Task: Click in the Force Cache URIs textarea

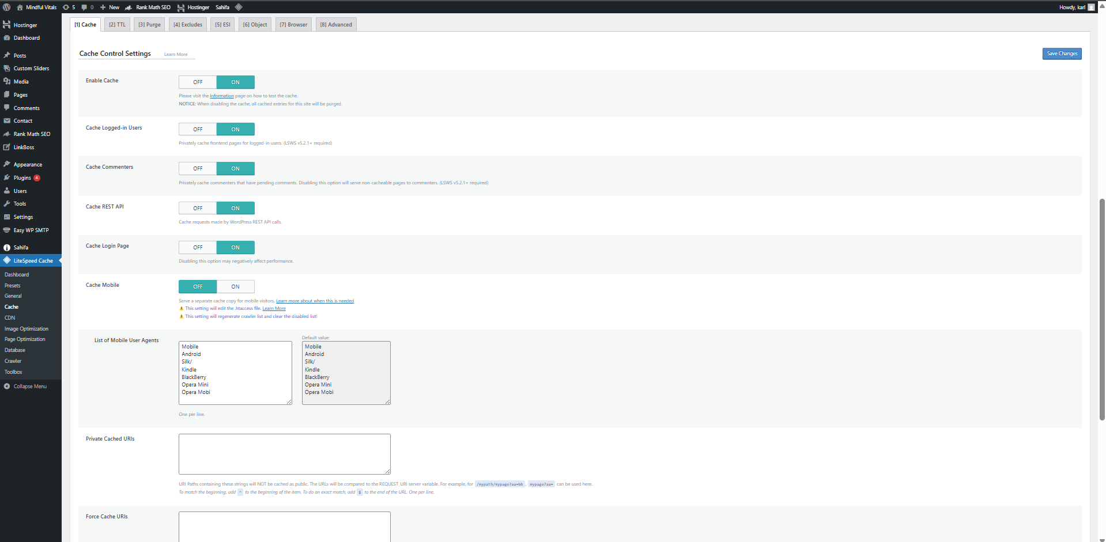Action: (285, 526)
